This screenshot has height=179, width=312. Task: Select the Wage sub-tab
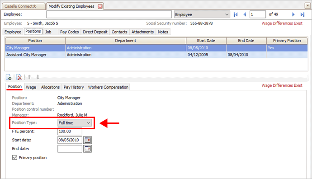pyautogui.click(x=31, y=87)
